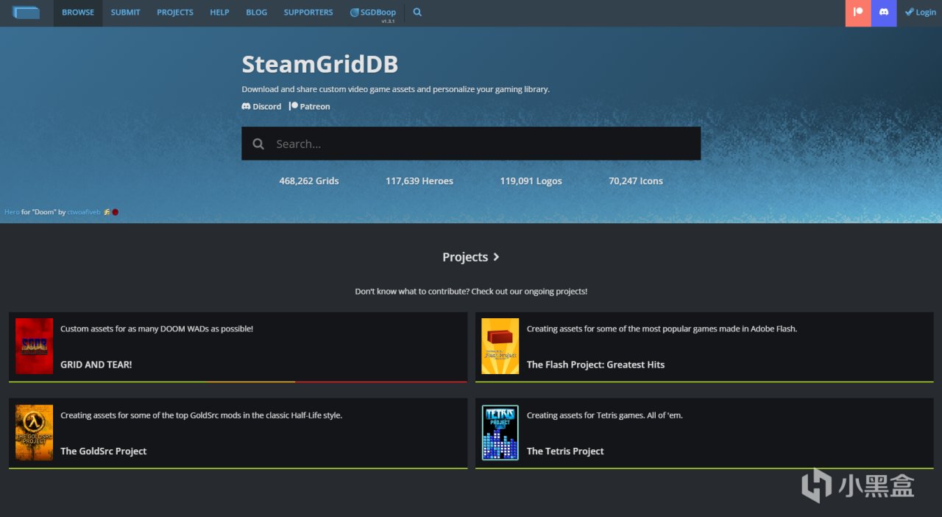Image resolution: width=942 pixels, height=517 pixels.
Task: Click the 119,091 Logos statistic
Action: click(x=531, y=181)
